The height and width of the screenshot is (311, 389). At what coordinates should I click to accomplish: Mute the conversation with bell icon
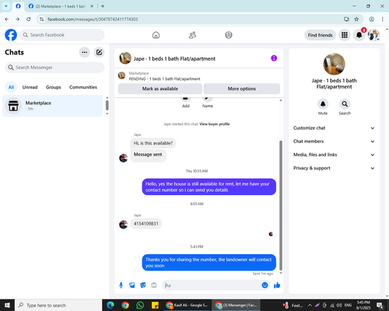[x=323, y=104]
